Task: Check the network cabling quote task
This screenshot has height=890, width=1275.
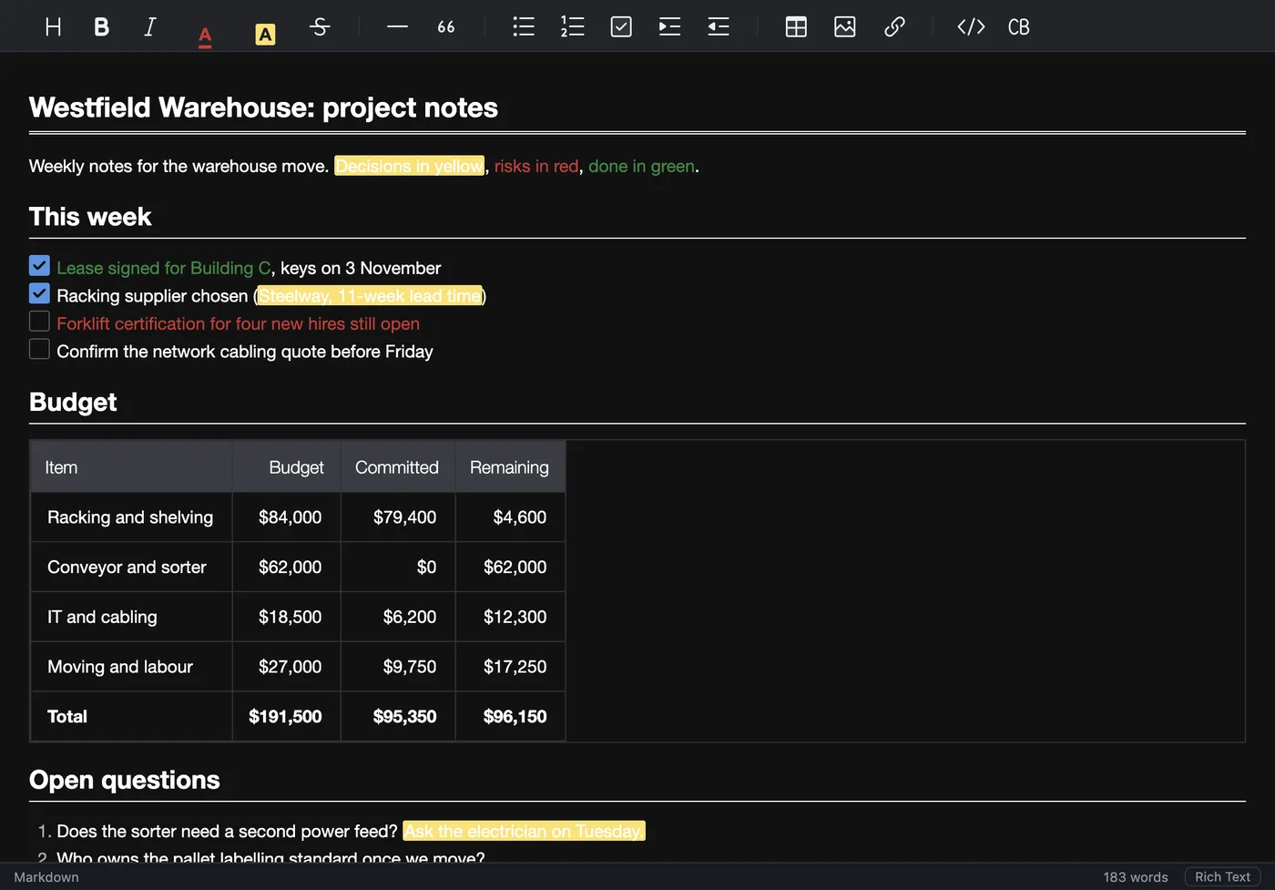Action: click(39, 349)
